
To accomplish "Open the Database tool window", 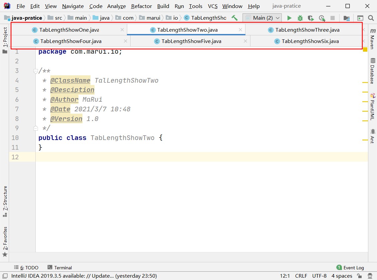I will pos(372,71).
